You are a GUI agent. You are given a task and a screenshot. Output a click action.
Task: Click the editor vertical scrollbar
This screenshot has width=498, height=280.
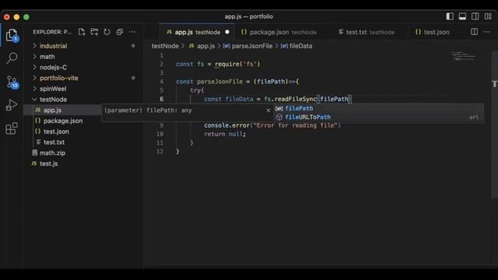point(495,125)
